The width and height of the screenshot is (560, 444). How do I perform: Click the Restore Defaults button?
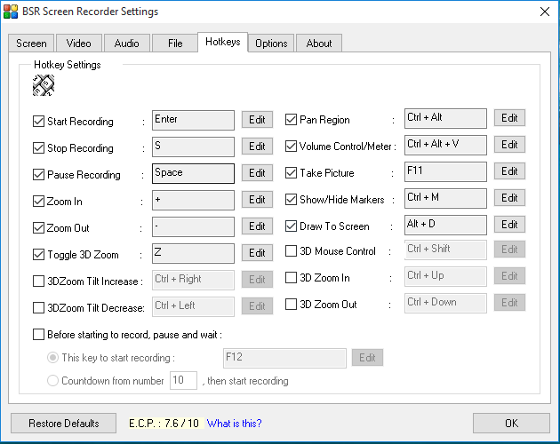(x=64, y=424)
